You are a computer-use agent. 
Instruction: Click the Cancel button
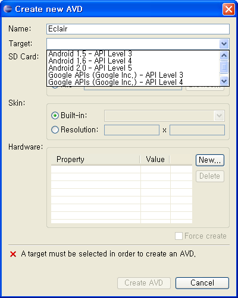tap(202, 283)
